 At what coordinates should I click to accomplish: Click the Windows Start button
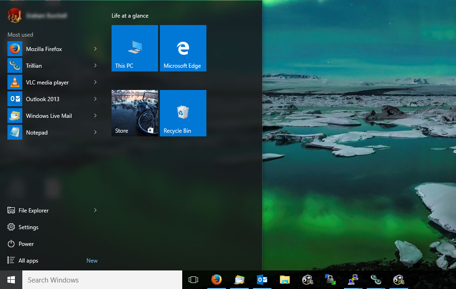[x=11, y=280]
